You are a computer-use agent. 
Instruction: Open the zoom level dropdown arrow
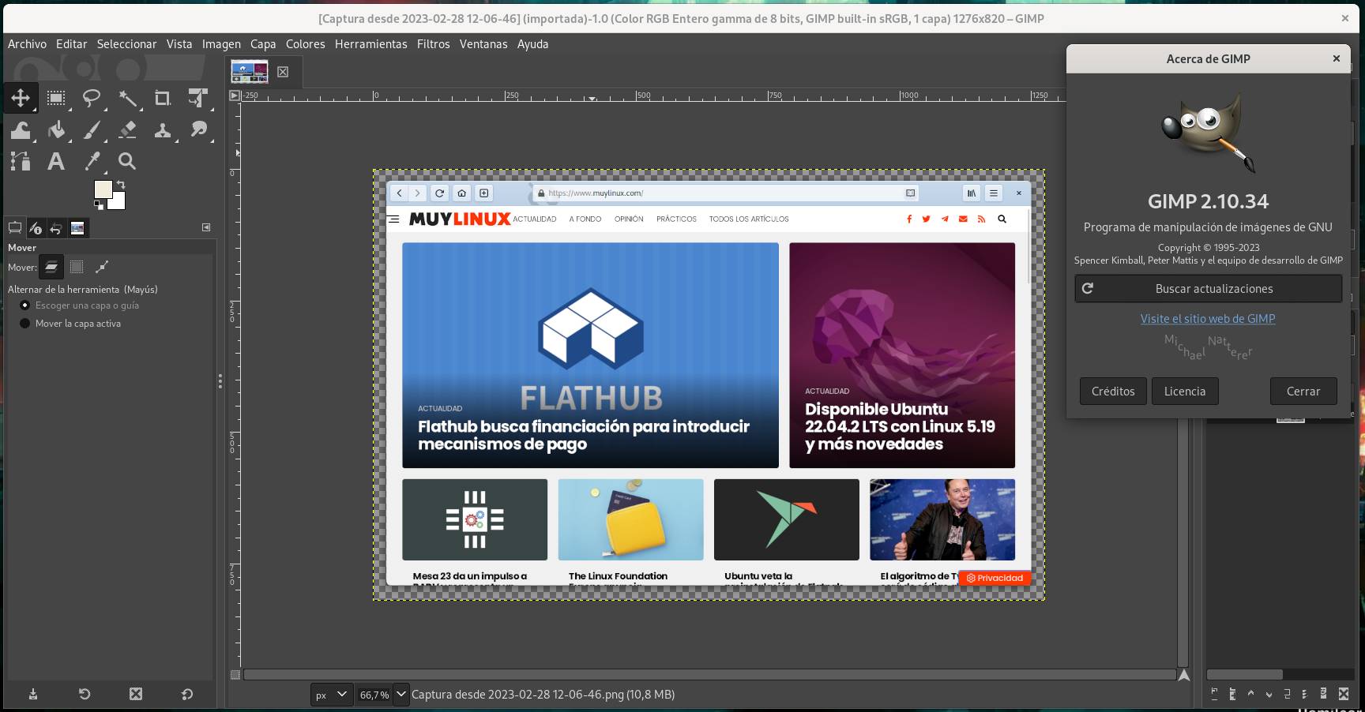401,694
